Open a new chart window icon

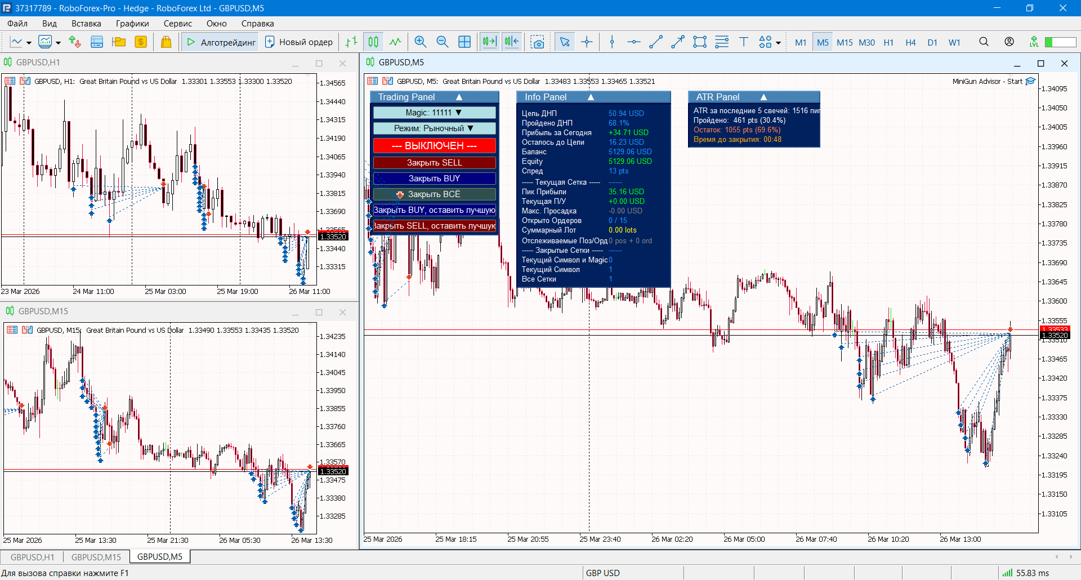pyautogui.click(x=16, y=42)
